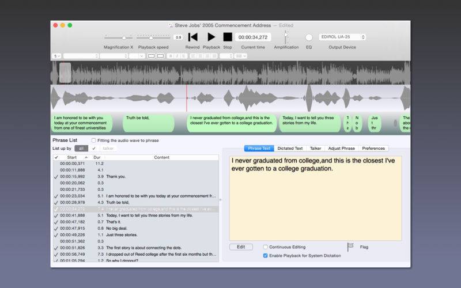Click the Amplification vertical slider
Image resolution: width=461 pixels, height=288 pixels.
click(285, 37)
